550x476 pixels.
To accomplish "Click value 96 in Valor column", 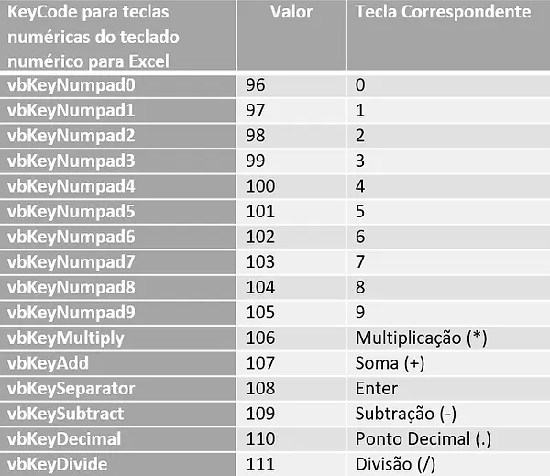I will 256,84.
